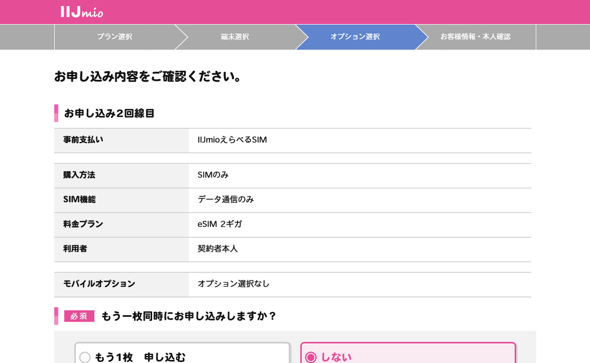
Task: Click the モバイルオプション row label
Action: (99, 284)
